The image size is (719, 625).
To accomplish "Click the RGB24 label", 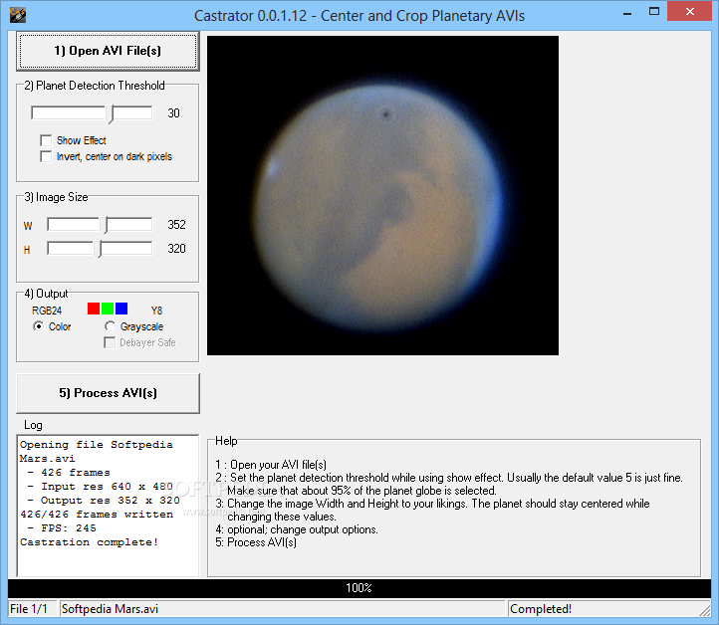I will pyautogui.click(x=47, y=311).
